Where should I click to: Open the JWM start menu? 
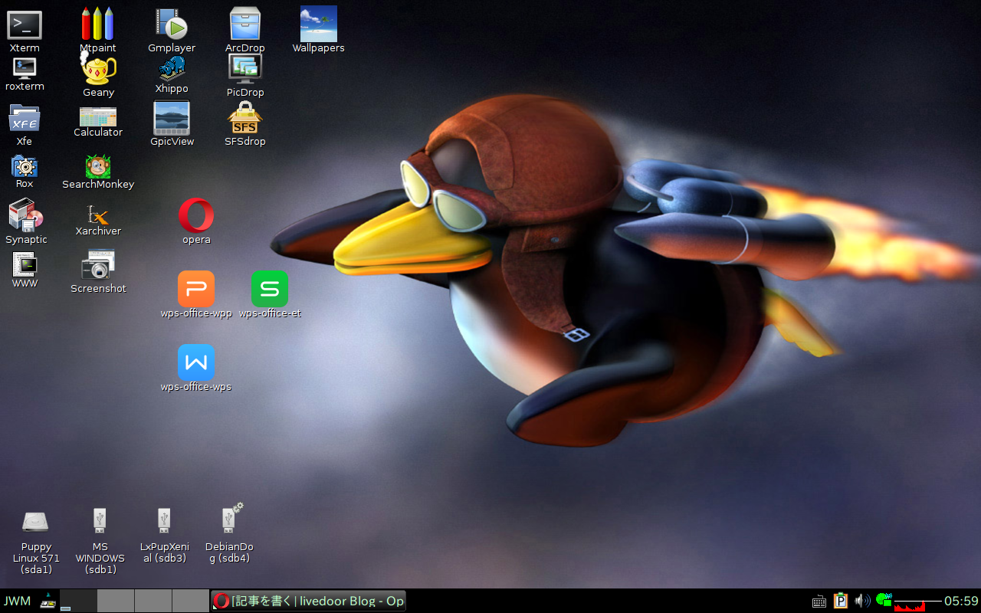18,601
